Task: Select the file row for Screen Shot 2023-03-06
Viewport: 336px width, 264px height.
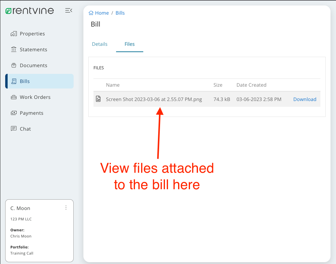Action: tap(154, 99)
